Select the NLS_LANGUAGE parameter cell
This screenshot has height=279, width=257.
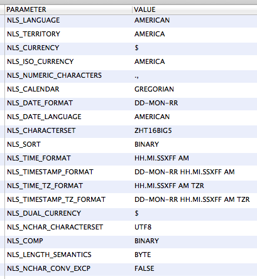(x=68, y=21)
